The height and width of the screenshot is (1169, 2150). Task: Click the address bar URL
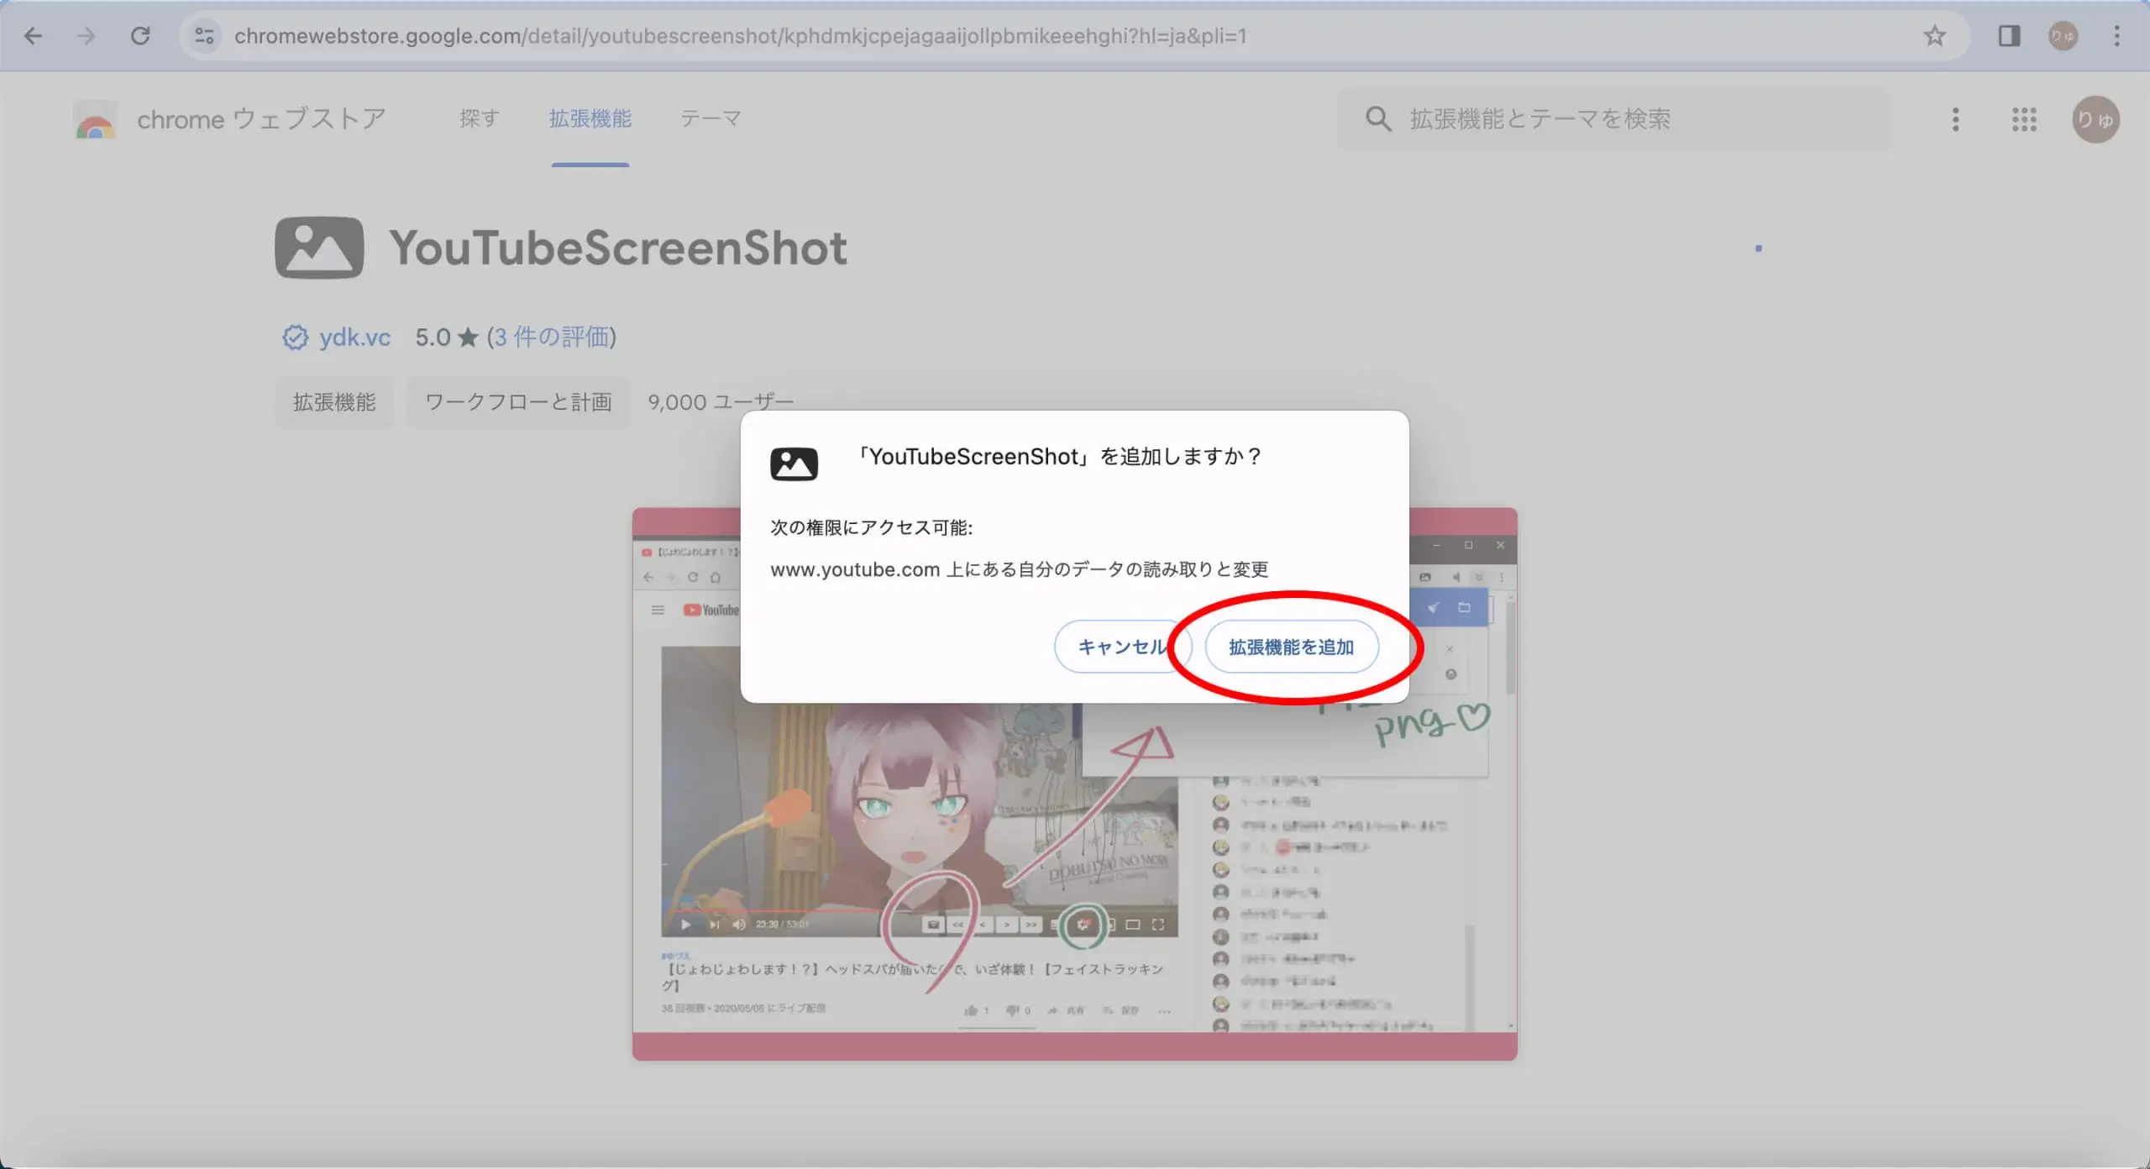(x=740, y=36)
